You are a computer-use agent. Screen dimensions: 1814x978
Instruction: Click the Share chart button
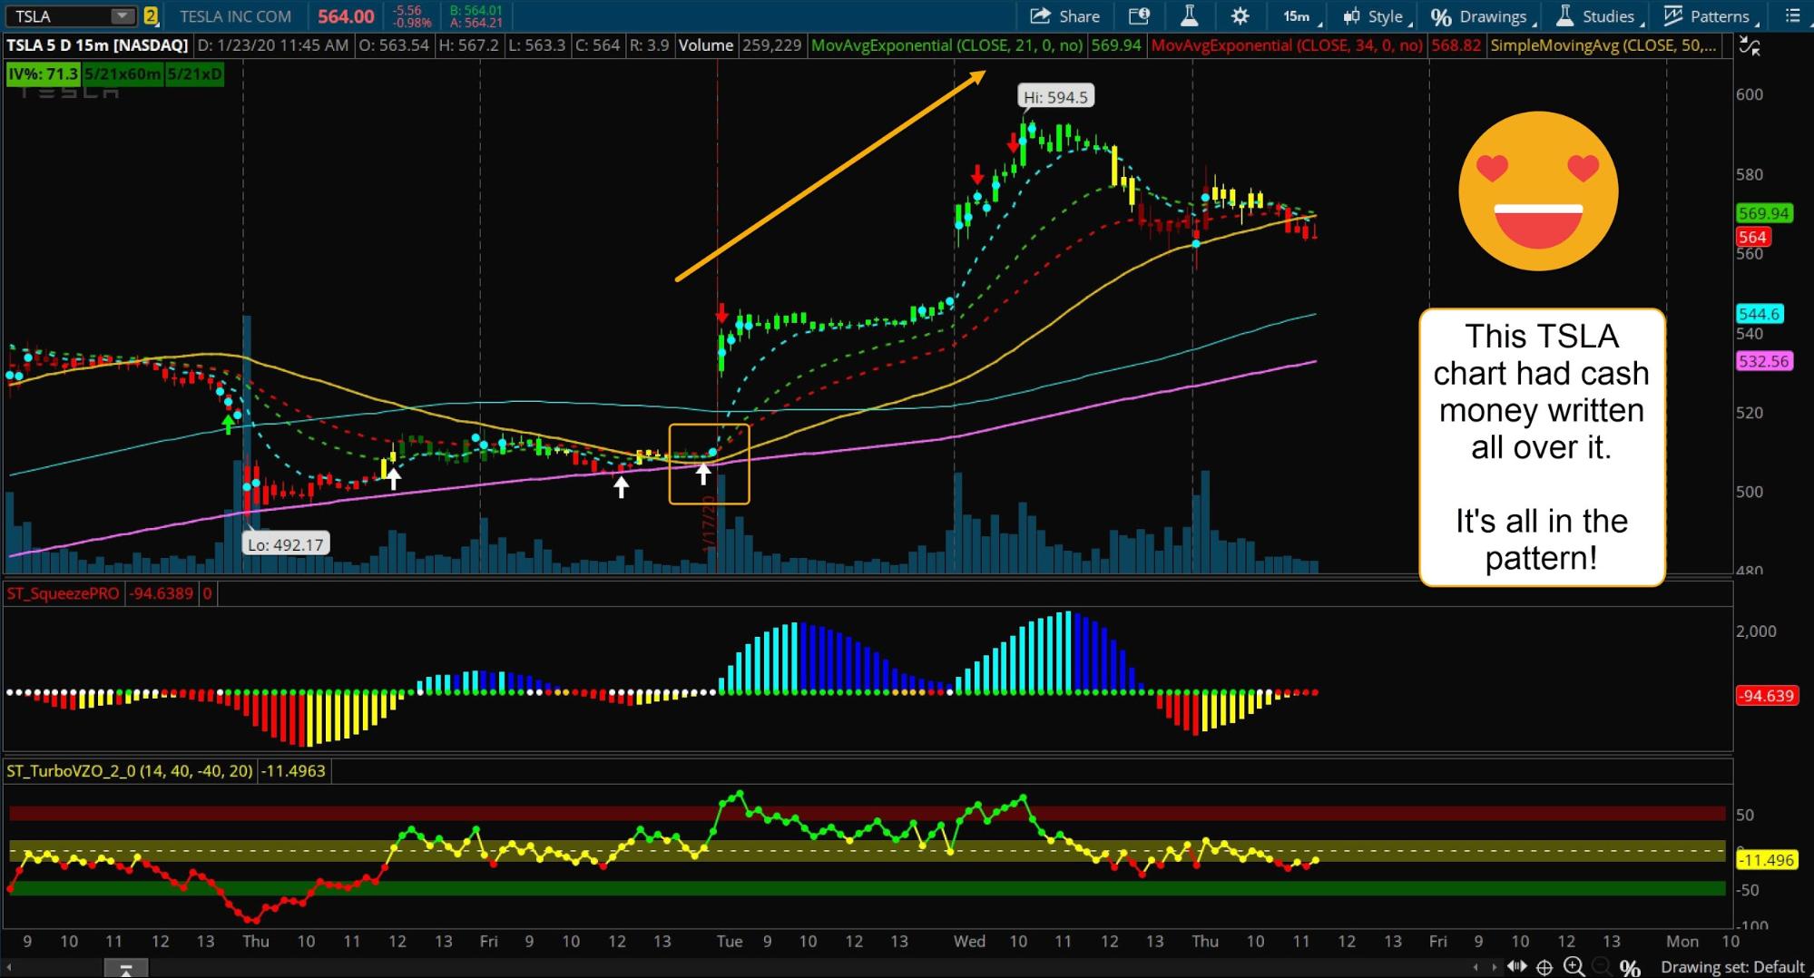(1064, 16)
